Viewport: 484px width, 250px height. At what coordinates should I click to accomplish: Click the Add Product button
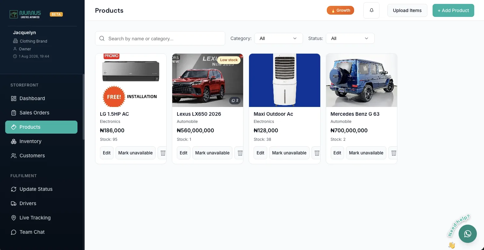coord(453,10)
